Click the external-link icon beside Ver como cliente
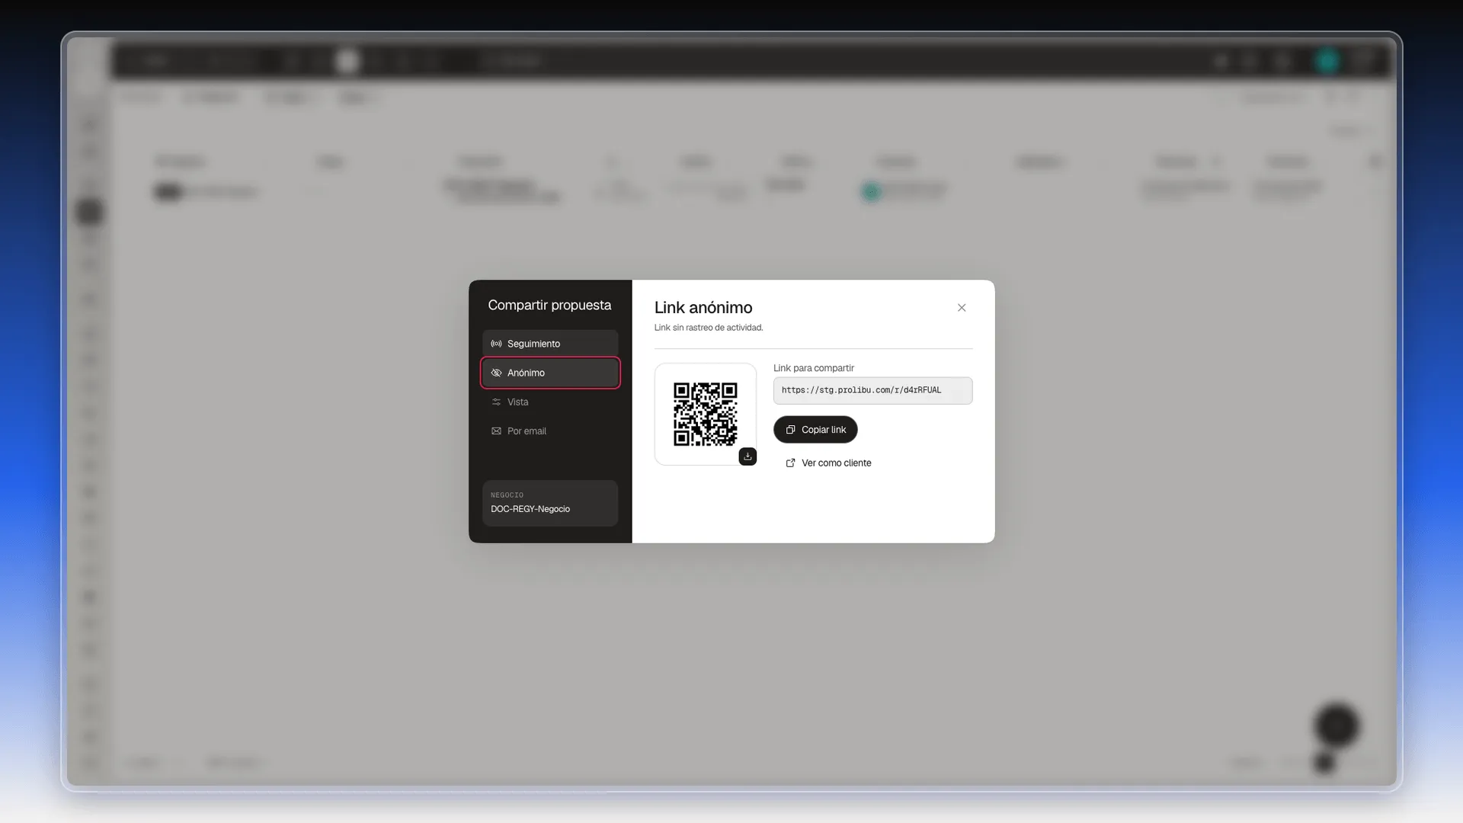1463x823 pixels. 790,463
